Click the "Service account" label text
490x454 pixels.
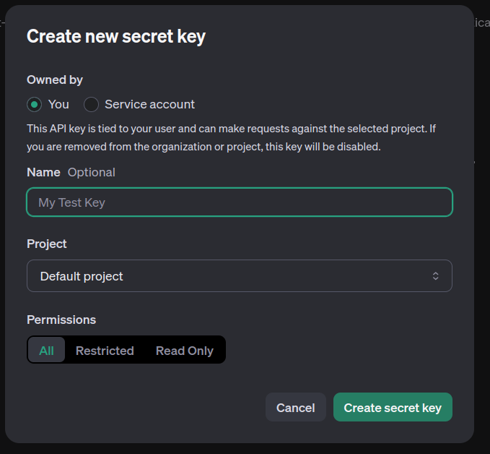pos(149,104)
